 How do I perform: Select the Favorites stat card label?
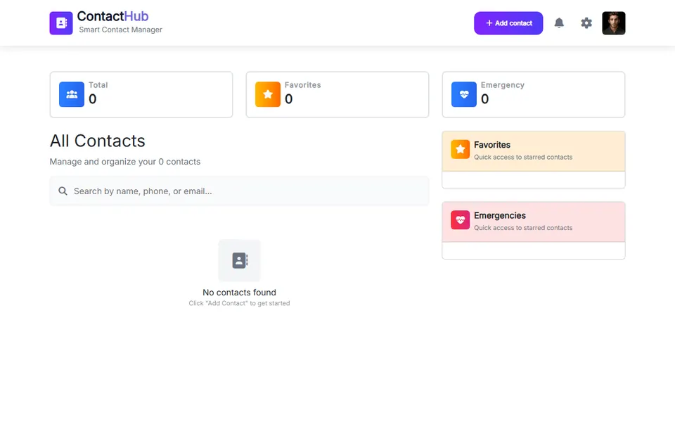[x=302, y=85]
